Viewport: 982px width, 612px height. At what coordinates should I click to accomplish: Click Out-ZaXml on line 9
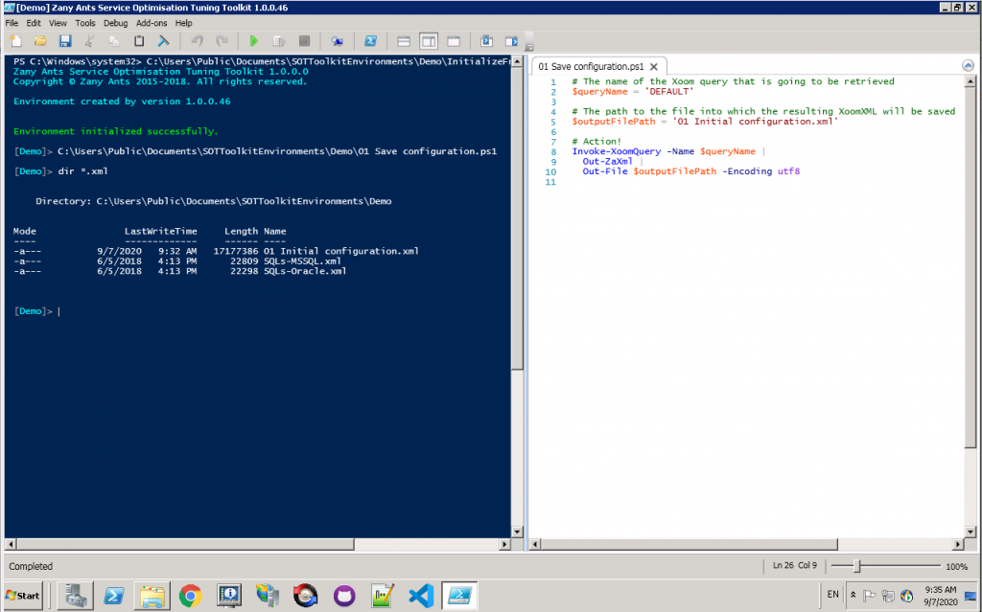click(x=607, y=161)
